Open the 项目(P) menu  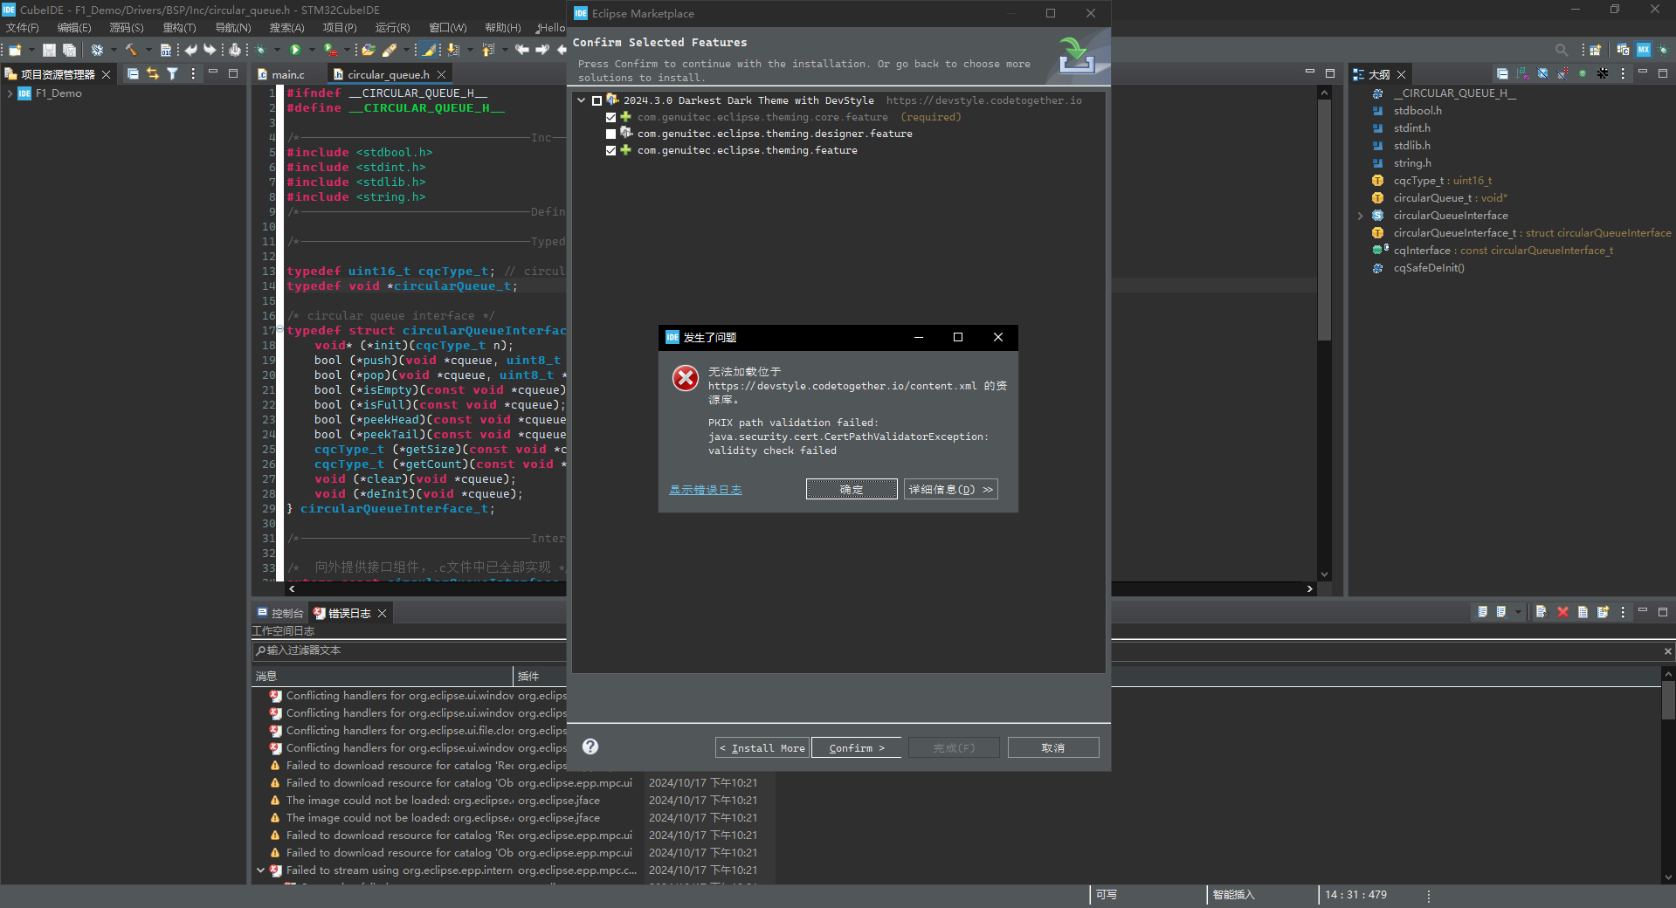click(x=339, y=28)
